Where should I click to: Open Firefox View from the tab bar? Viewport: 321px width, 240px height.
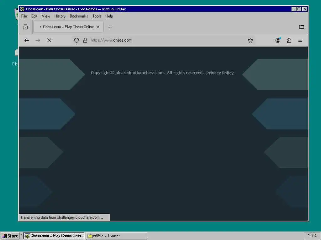[25, 27]
